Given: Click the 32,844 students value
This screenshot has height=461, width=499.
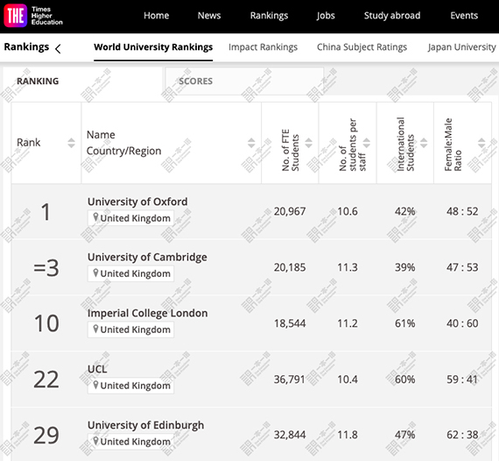Looking at the screenshot, I should 290,435.
